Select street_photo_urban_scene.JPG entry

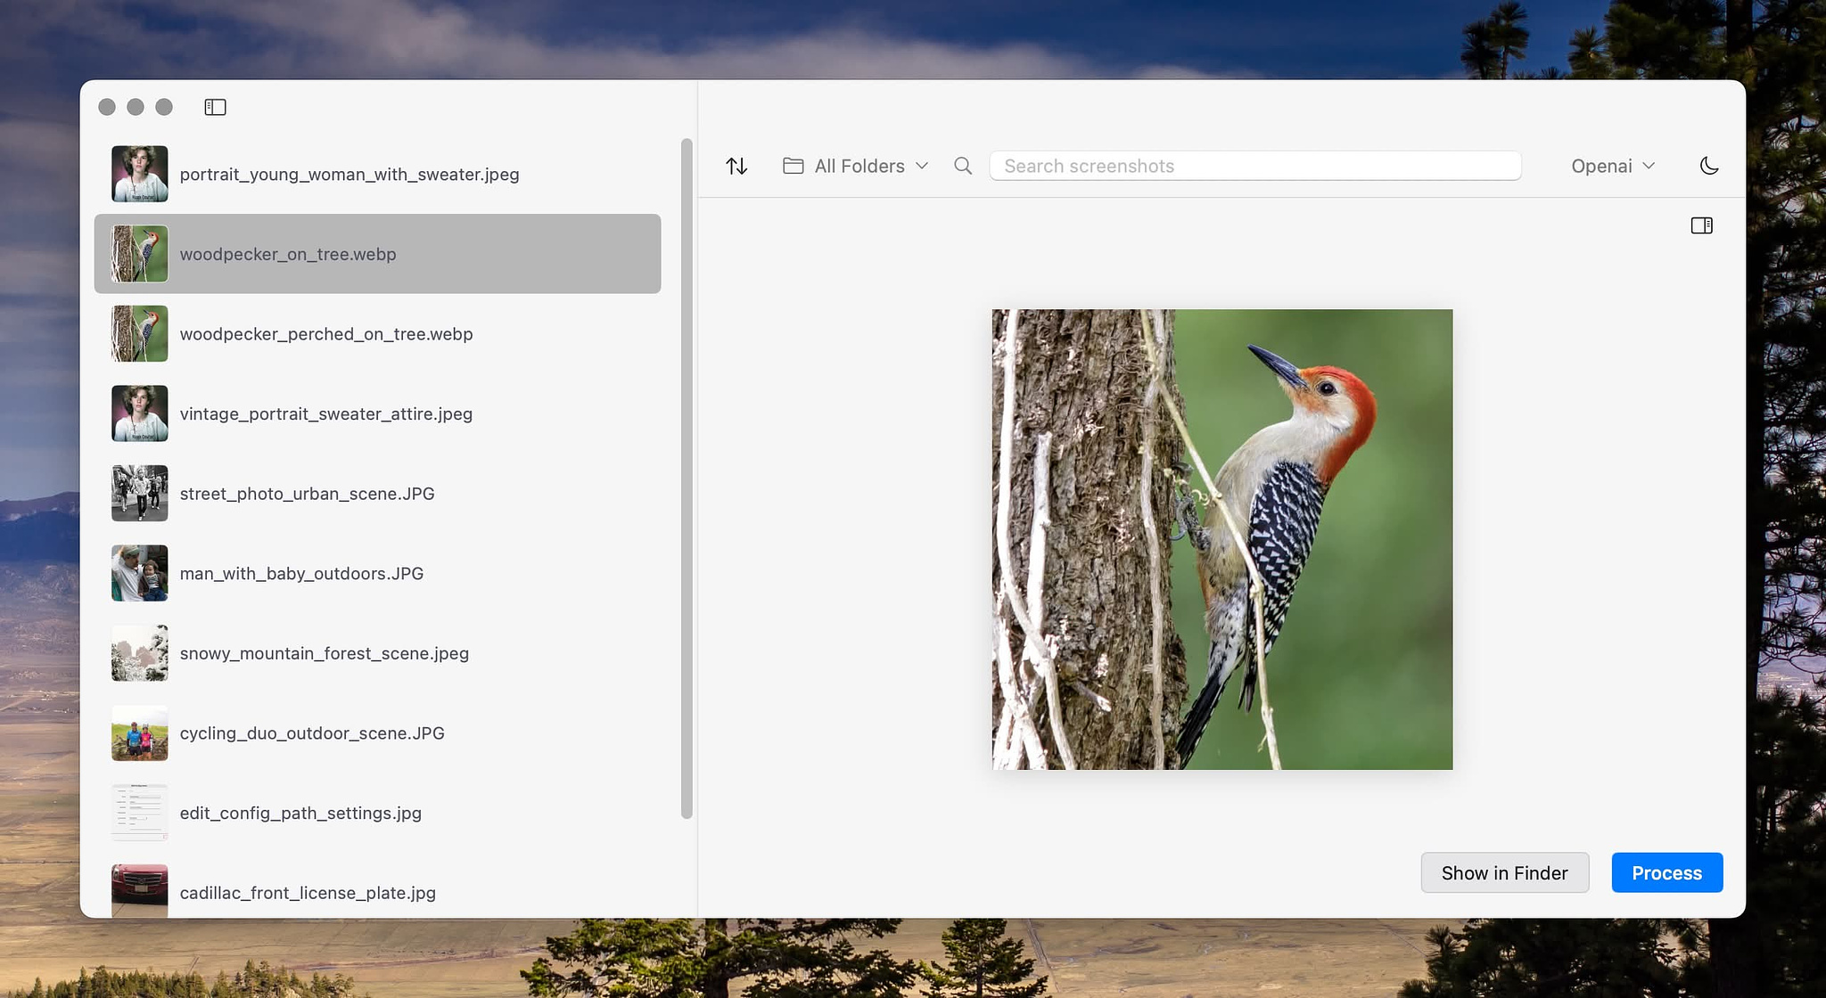coord(307,493)
